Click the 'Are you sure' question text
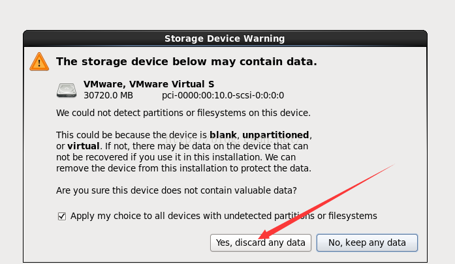Image resolution: width=455 pixels, height=264 pixels. point(176,190)
